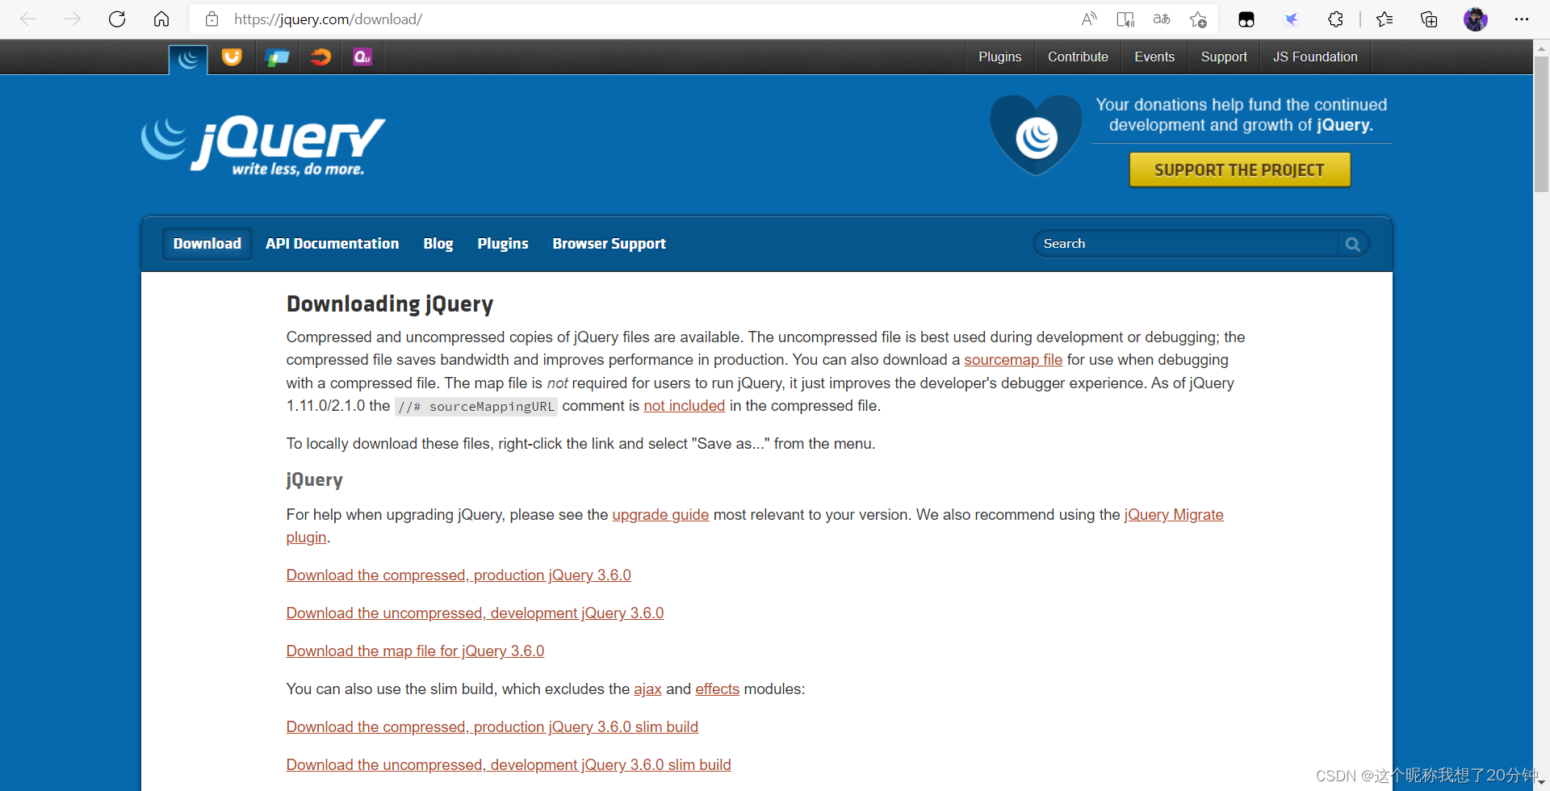
Task: Open the Sizzle icon in top bar
Action: pos(320,56)
